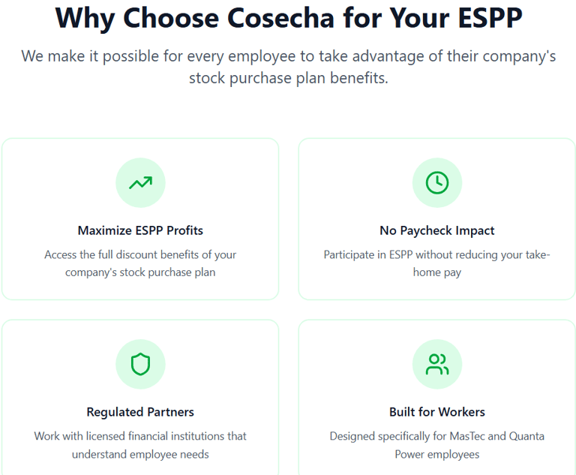Click the subtitle about stock purchase plan benefits
This screenshot has height=475, width=576.
pyautogui.click(x=288, y=68)
